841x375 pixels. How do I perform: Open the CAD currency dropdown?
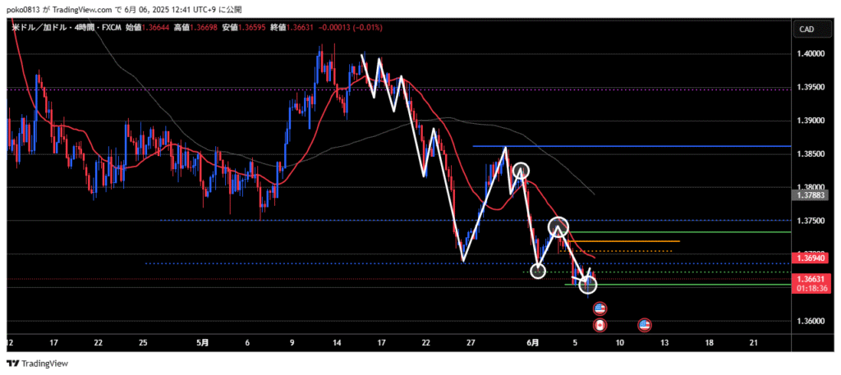(807, 30)
